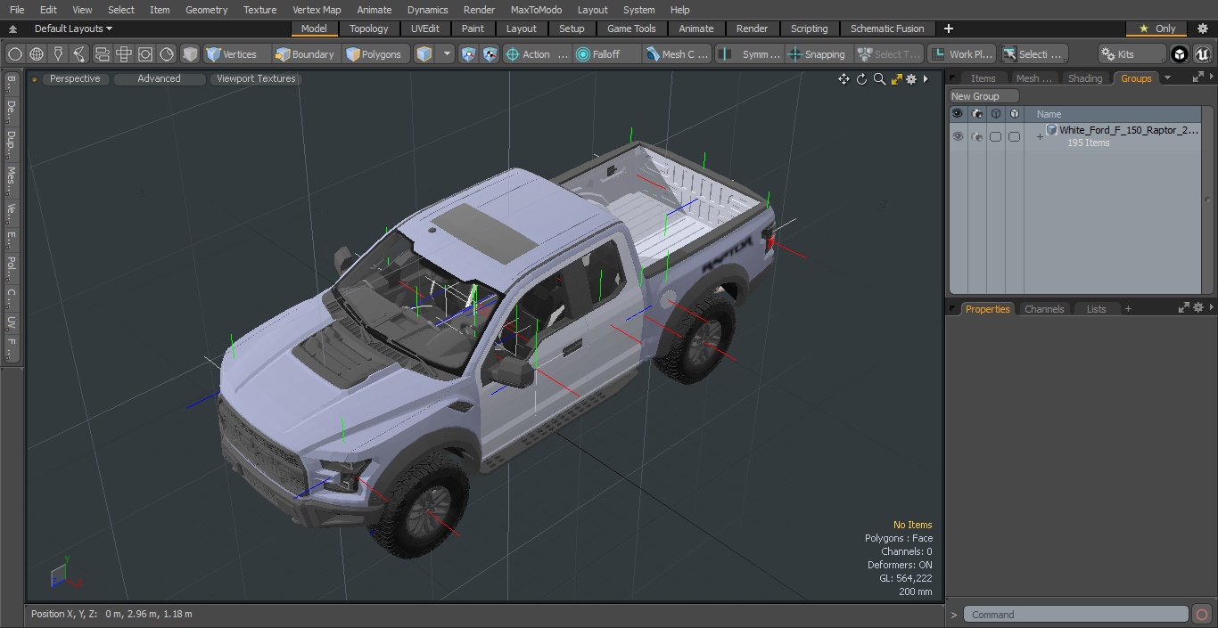The image size is (1218, 628).
Task: Open the Action Center menu
Action: (x=537, y=54)
